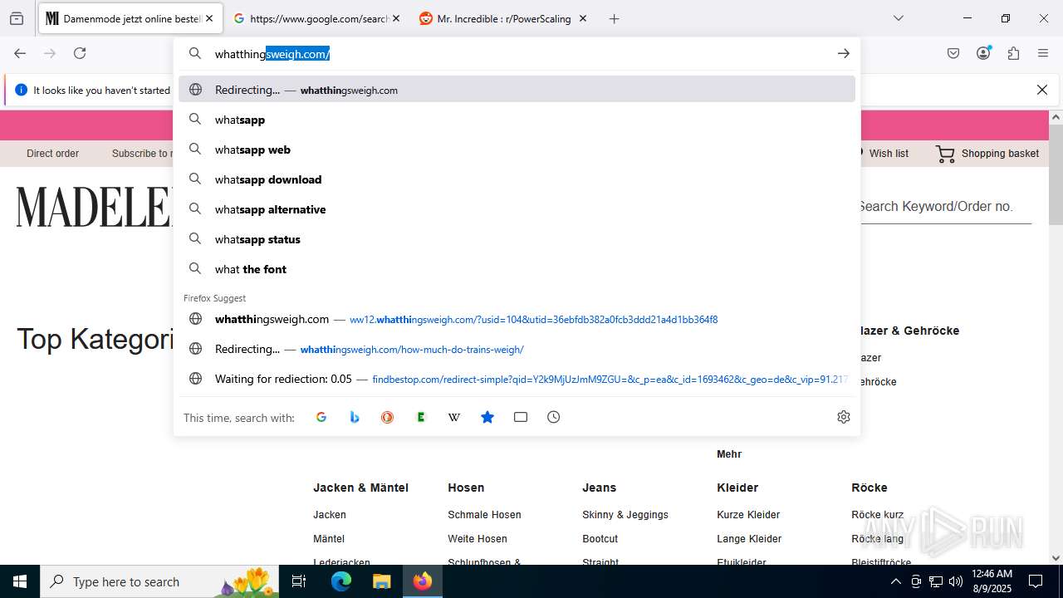
Task: Open Firefox View icon at tab strip start
Action: 17,18
